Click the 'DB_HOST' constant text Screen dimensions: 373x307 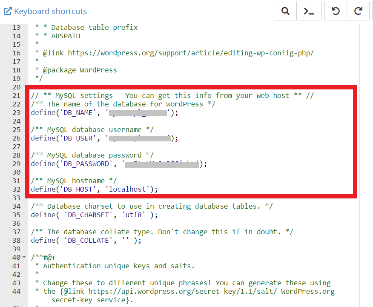(x=78, y=189)
